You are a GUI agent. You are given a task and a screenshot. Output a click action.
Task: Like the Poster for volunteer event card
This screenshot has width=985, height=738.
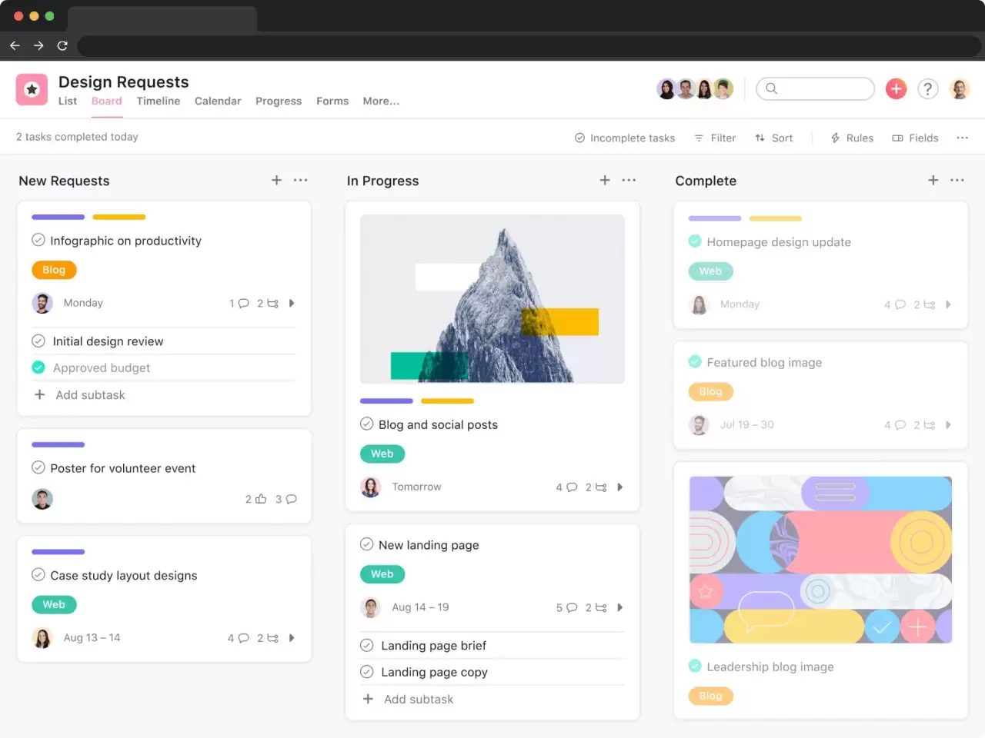point(260,499)
